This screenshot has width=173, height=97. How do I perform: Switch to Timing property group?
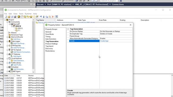(x=48, y=37)
